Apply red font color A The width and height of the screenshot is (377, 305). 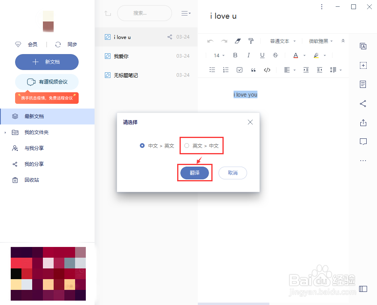click(x=296, y=56)
